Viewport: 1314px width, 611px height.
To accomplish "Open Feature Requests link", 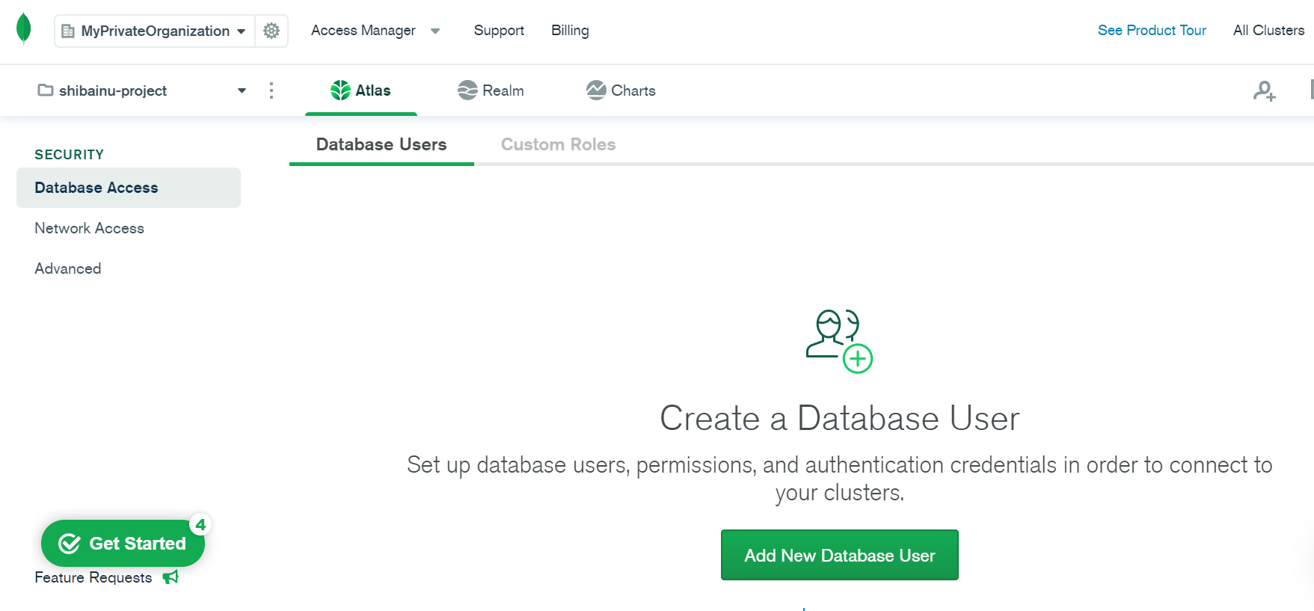I will click(93, 577).
